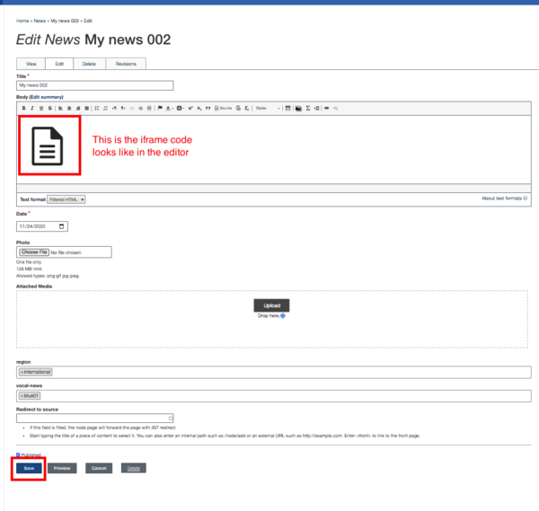Uncheck the Published checkbox
This screenshot has width=539, height=511.
click(19, 455)
